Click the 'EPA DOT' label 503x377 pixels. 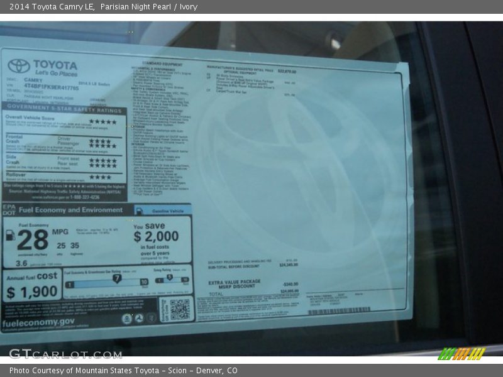(x=9, y=210)
